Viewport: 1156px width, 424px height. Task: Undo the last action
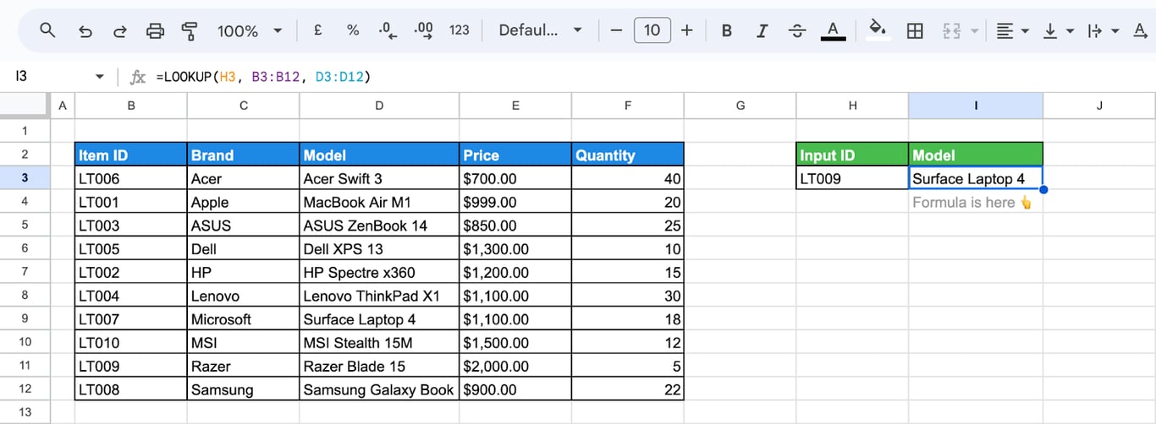tap(85, 30)
